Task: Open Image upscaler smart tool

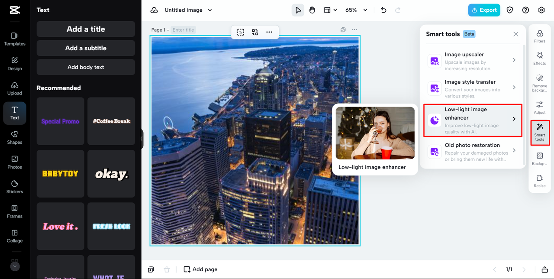Action: [473, 61]
